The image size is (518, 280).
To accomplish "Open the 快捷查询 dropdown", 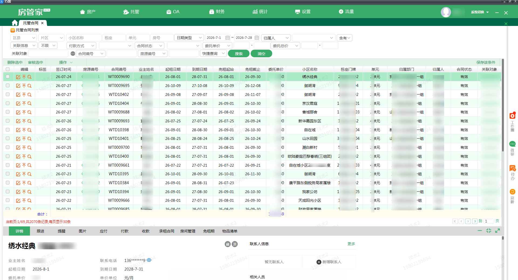I will coord(213,54).
